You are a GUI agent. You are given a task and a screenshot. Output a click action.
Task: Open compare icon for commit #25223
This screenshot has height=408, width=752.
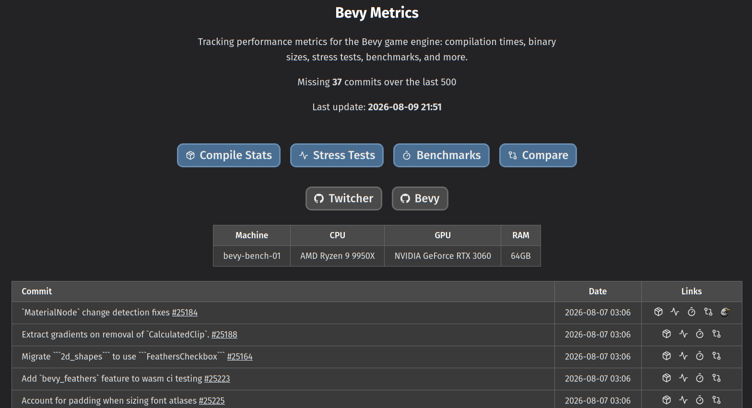tap(717, 378)
